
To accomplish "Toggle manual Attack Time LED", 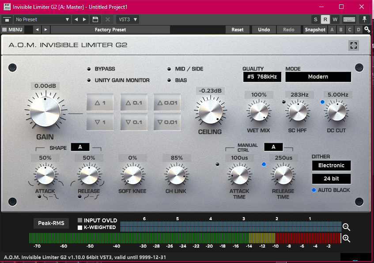I will [x=217, y=164].
